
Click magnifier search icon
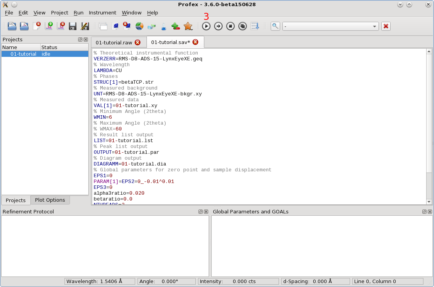[x=275, y=26]
